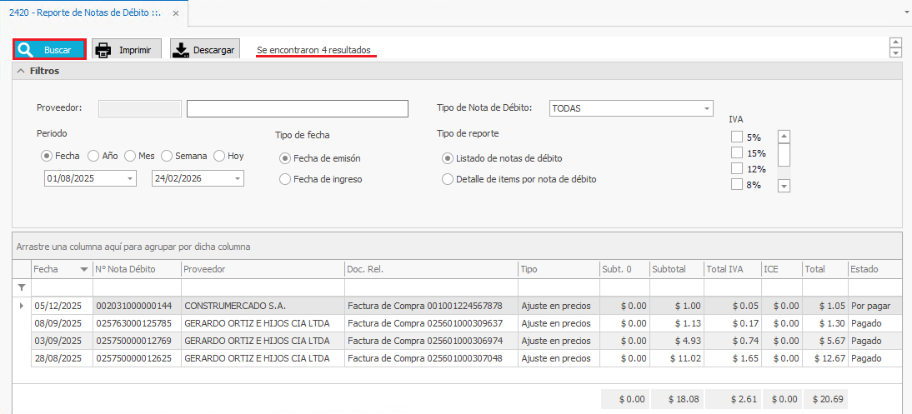Click the filter icon in grid filter row
The image size is (912, 414).
click(x=22, y=287)
